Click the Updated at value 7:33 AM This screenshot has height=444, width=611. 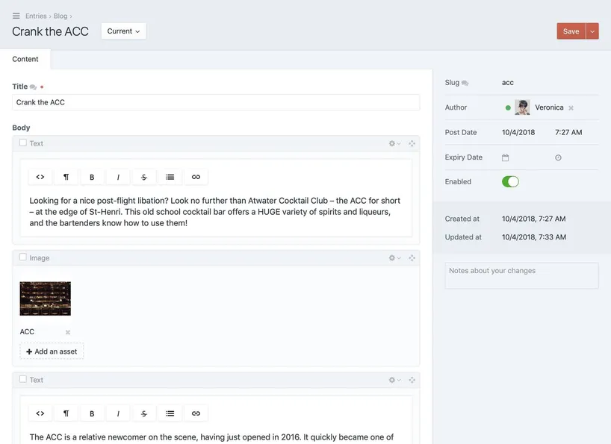552,237
